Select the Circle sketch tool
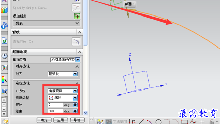The width and height of the screenshot is (220, 124). [x=158, y=122]
